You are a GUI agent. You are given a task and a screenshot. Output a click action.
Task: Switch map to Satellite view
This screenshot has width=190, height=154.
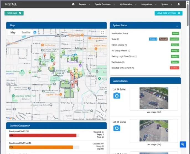point(26,32)
